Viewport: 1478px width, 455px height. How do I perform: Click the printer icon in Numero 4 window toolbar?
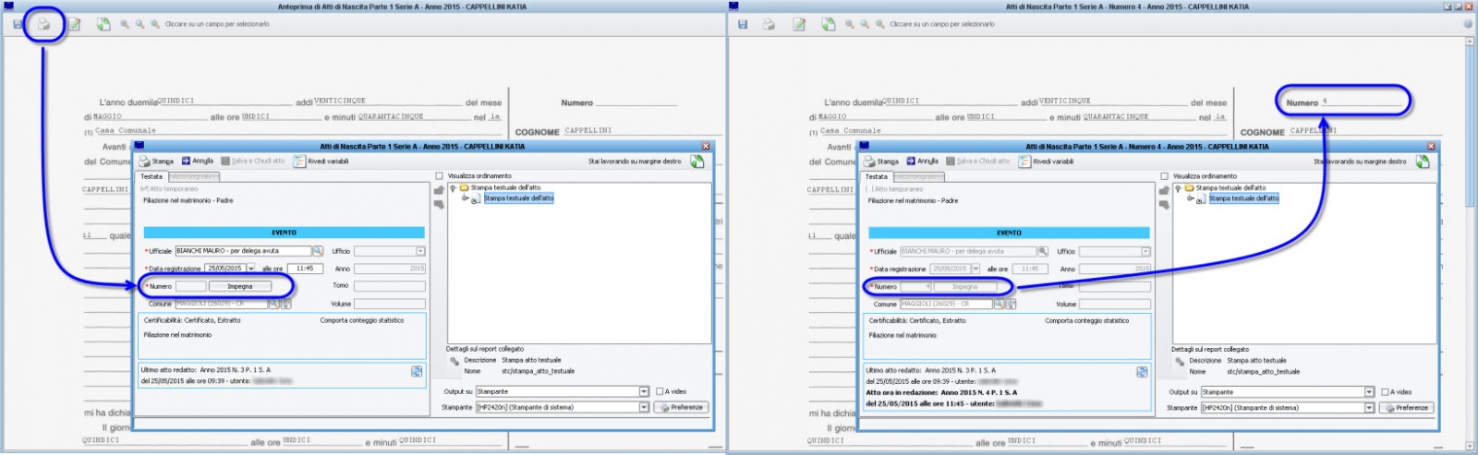tap(769, 25)
